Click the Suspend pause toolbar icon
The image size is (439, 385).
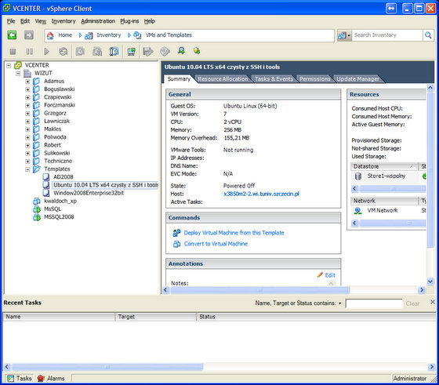(x=30, y=52)
